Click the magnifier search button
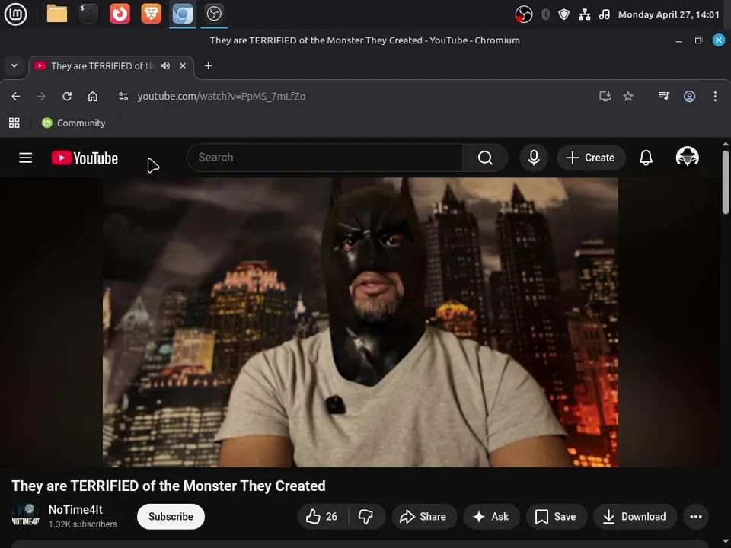 (485, 158)
